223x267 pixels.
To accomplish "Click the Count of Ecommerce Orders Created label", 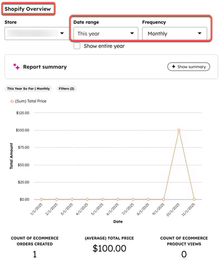I will (x=35, y=241).
